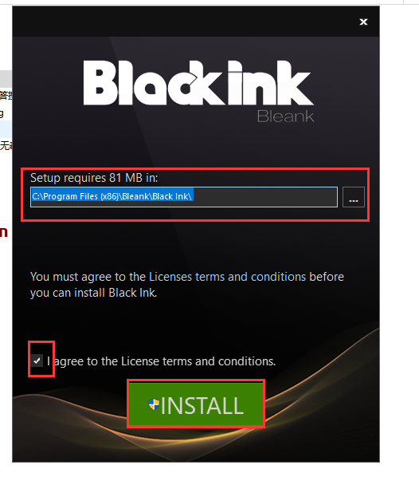
Task: Click empty space after the install path
Action: click(265, 197)
